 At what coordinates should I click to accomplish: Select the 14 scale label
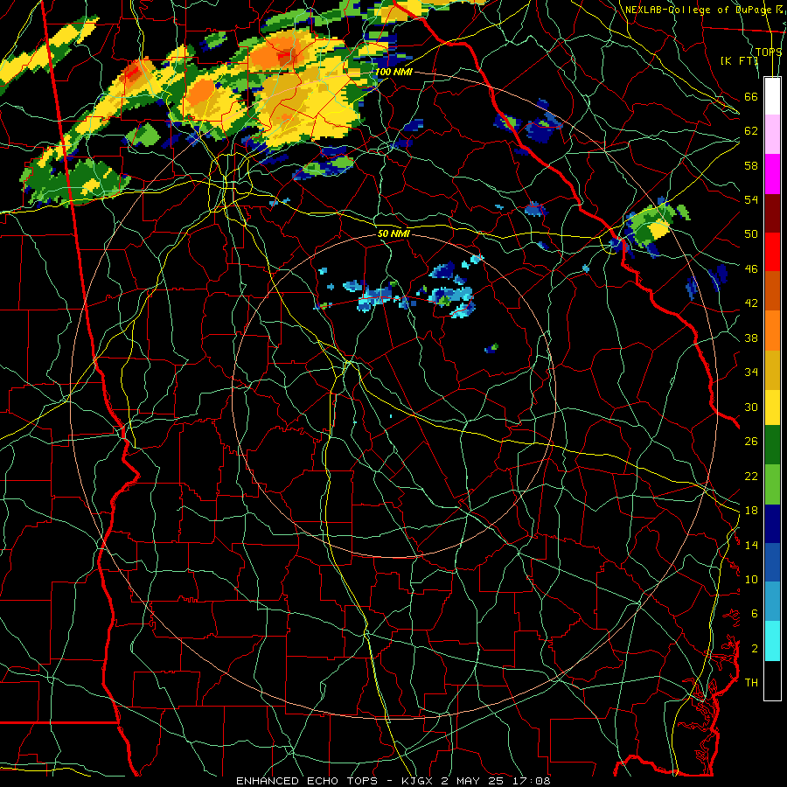point(751,545)
